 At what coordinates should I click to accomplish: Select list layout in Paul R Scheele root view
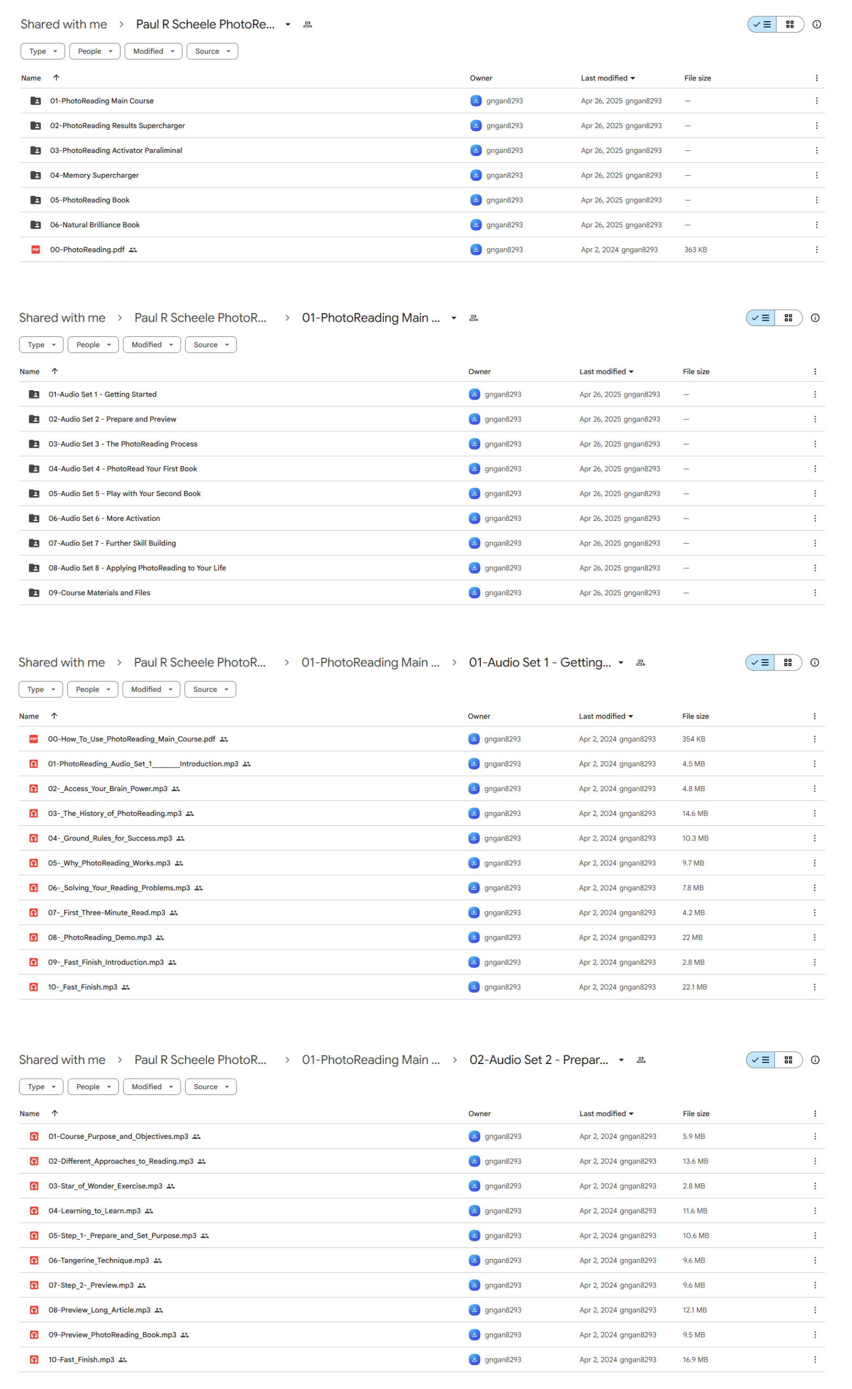tap(762, 24)
